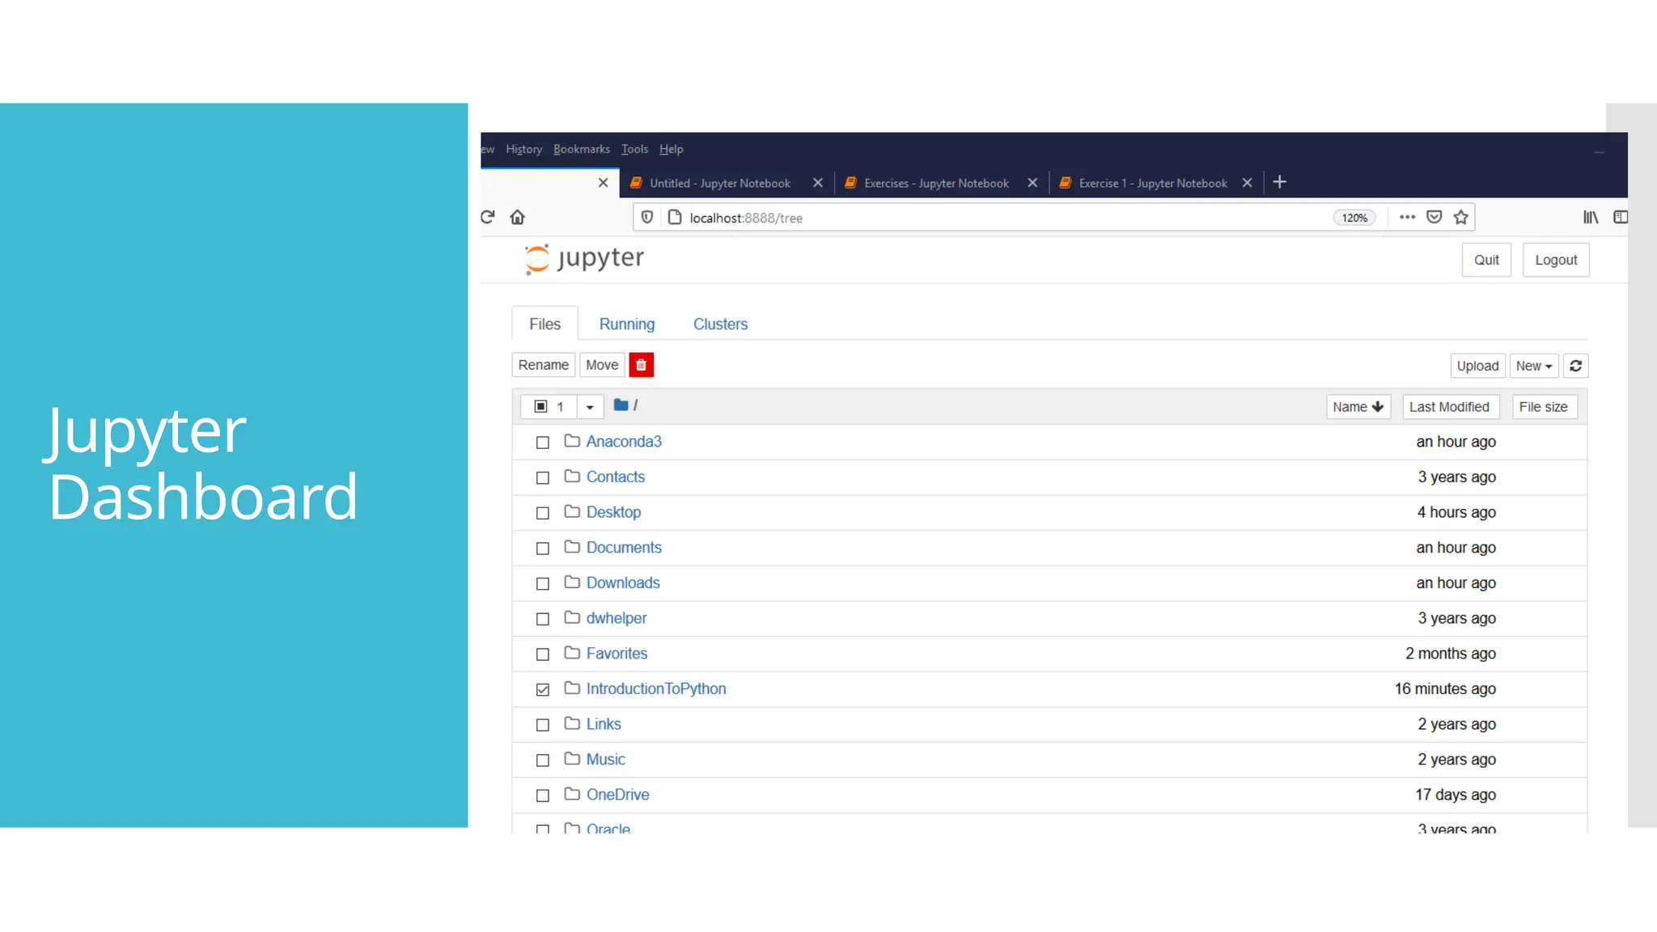
Task: Switch to the Clusters tab
Action: pyautogui.click(x=720, y=324)
